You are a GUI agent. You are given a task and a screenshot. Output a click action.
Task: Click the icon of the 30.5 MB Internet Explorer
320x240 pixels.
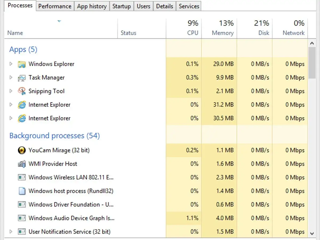22,118
